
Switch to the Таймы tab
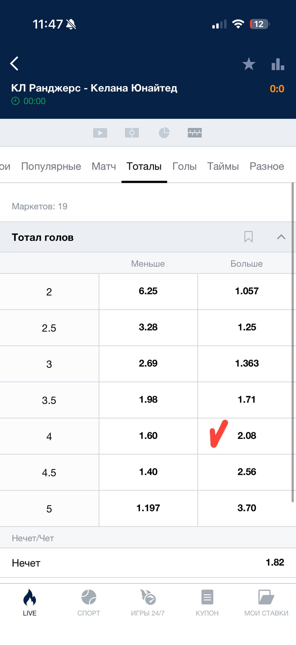tap(223, 166)
